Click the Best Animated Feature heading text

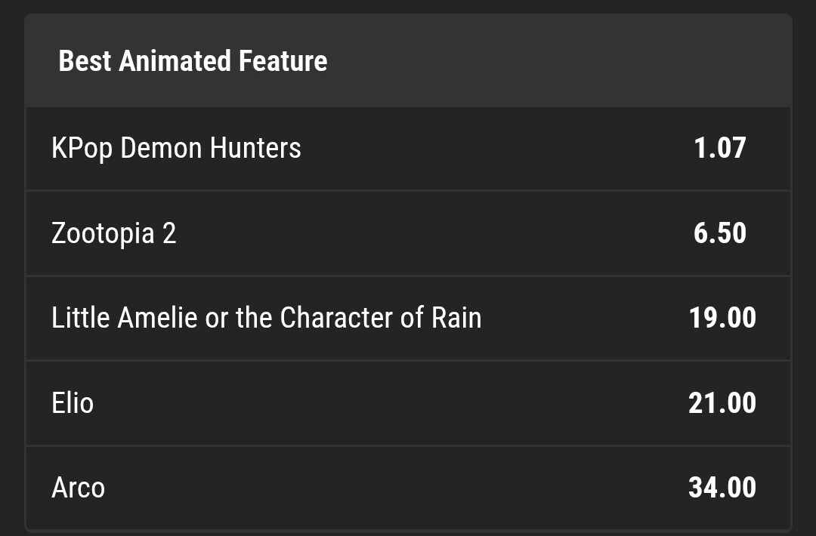pos(193,60)
